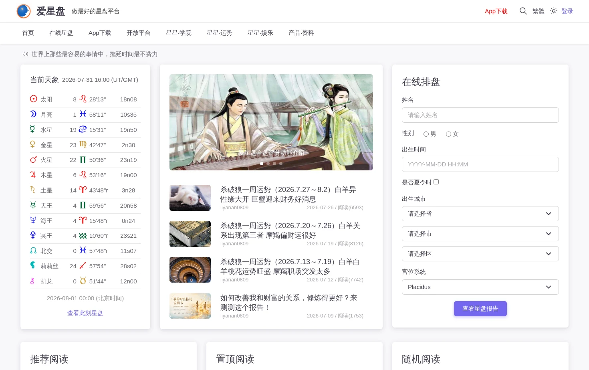
Task: Click the Jupiter symbol in 木星 row
Action: (33, 175)
